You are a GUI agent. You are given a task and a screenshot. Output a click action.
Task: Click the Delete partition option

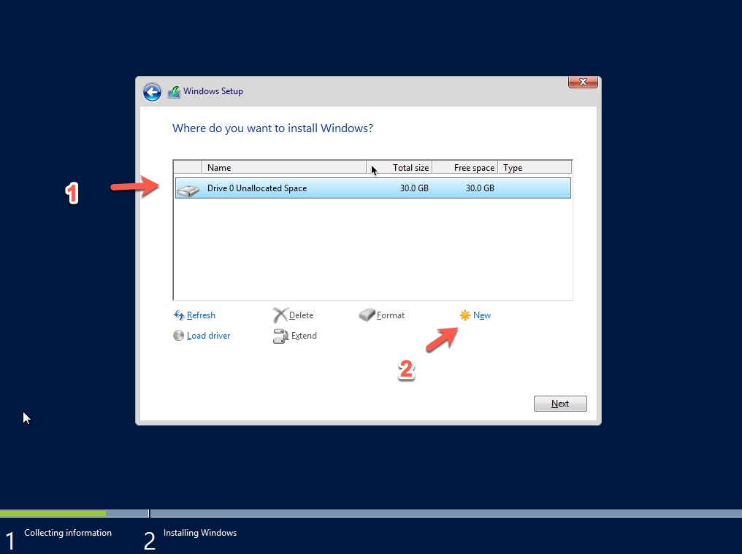pyautogui.click(x=301, y=315)
